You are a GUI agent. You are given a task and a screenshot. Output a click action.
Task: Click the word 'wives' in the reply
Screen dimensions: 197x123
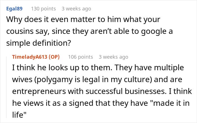click(x=22, y=80)
